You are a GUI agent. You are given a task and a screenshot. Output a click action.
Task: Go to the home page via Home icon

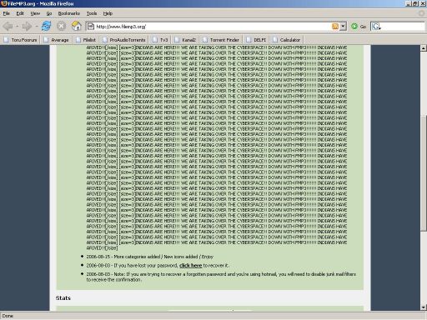coord(77,26)
